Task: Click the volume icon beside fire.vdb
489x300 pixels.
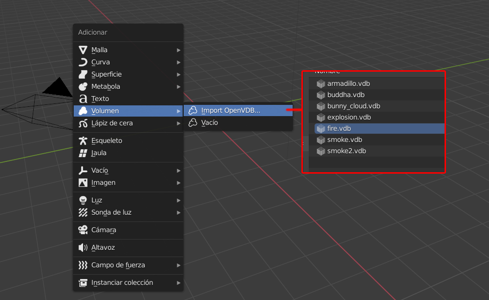Action: coord(321,128)
